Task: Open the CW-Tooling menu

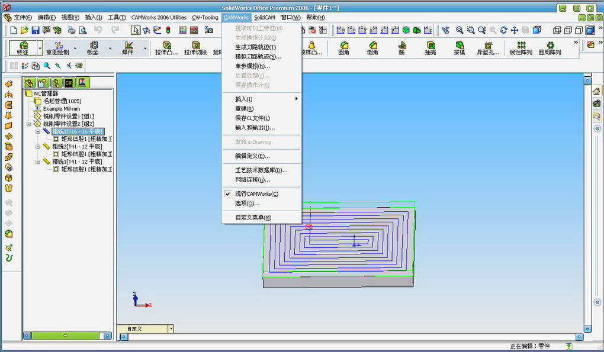Action: [x=205, y=17]
